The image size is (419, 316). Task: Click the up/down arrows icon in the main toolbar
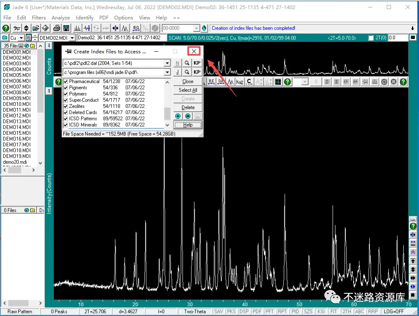pos(26,28)
